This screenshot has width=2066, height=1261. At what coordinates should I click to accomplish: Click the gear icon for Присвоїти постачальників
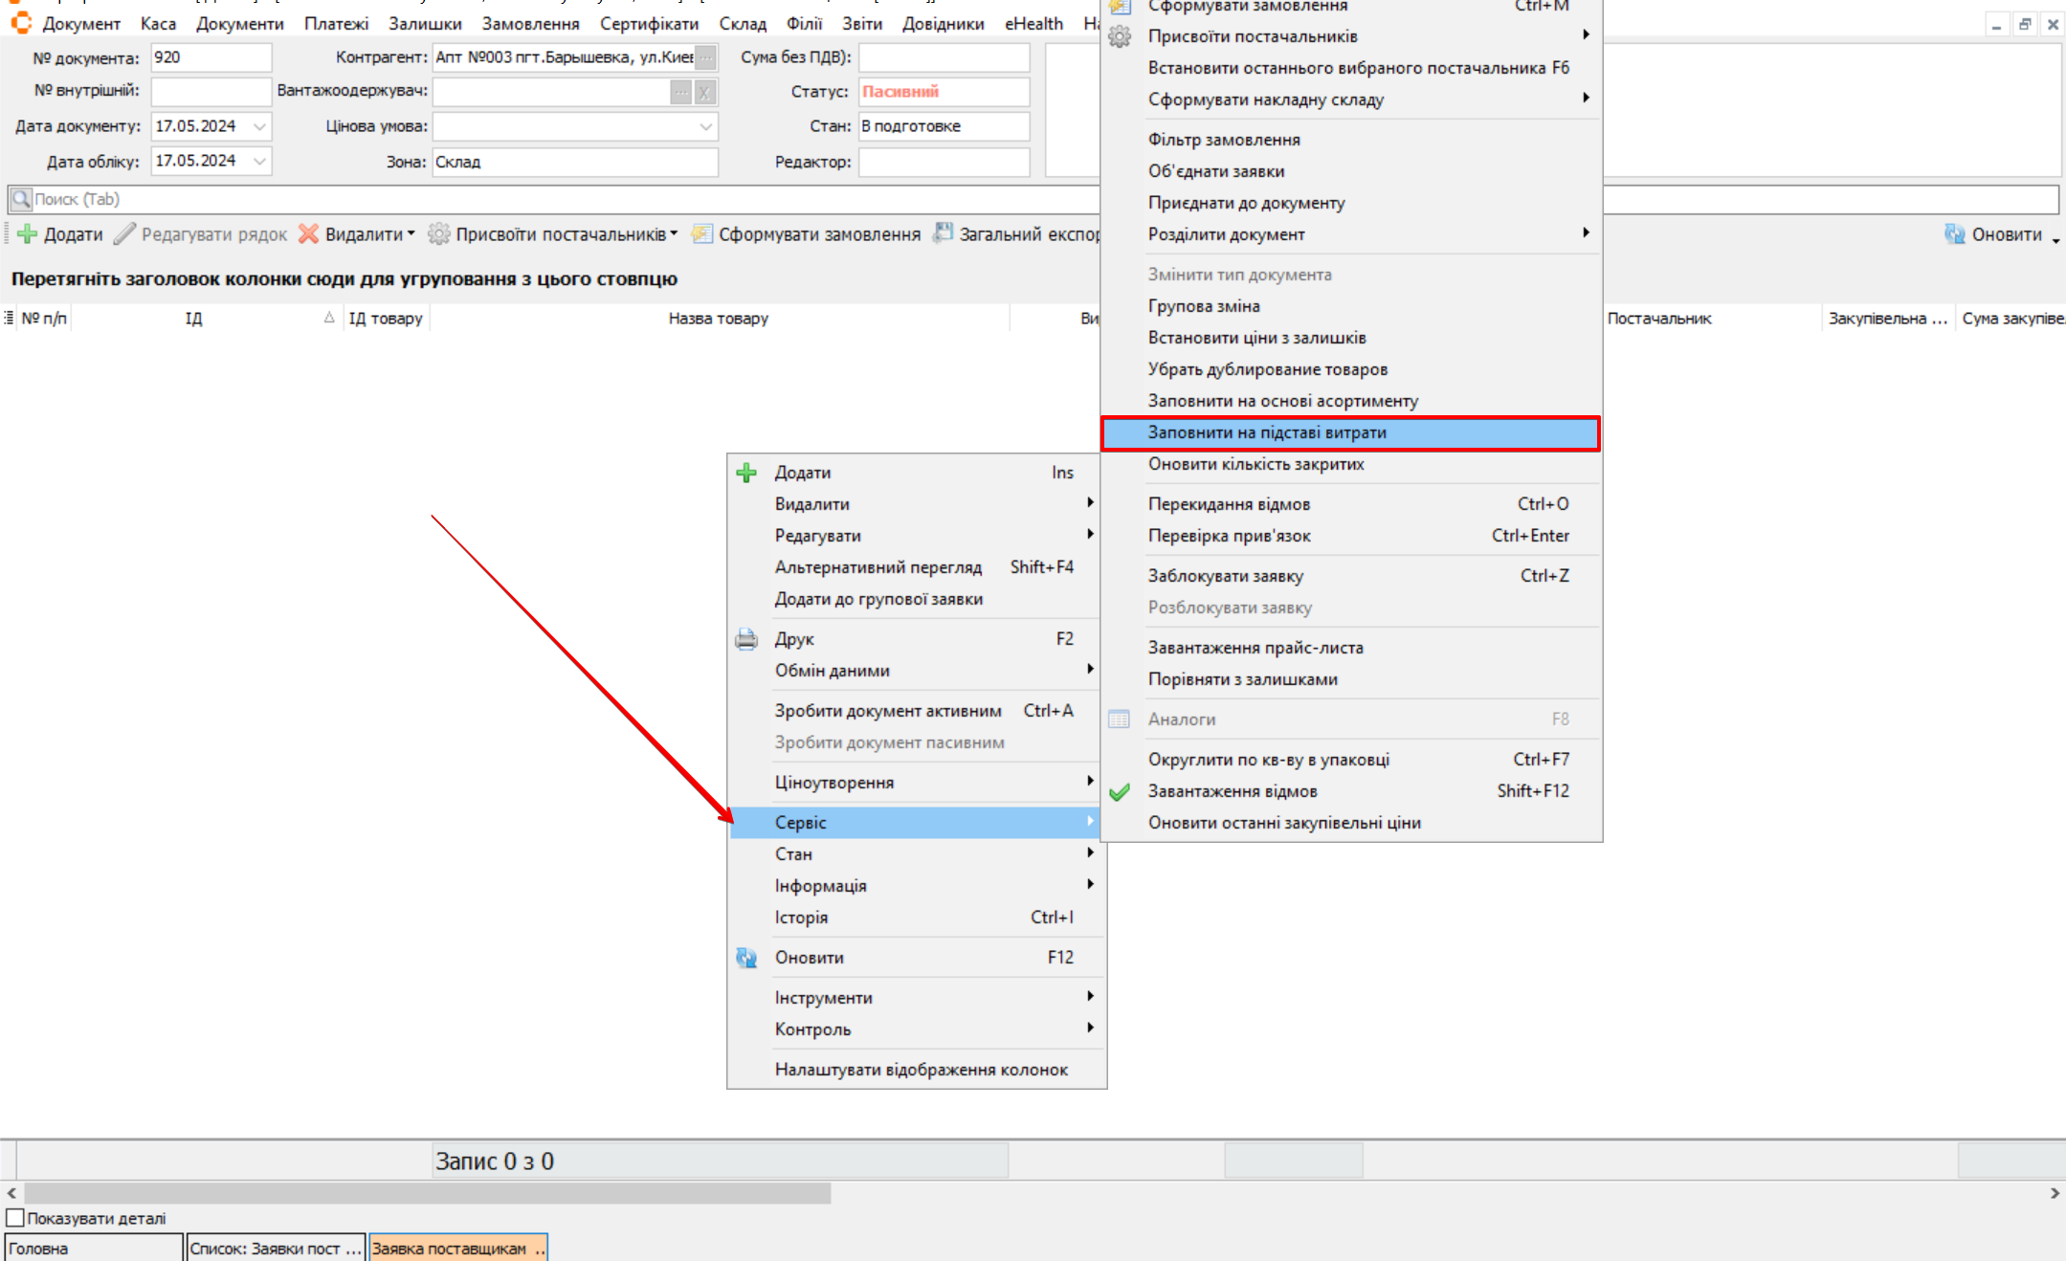(438, 234)
